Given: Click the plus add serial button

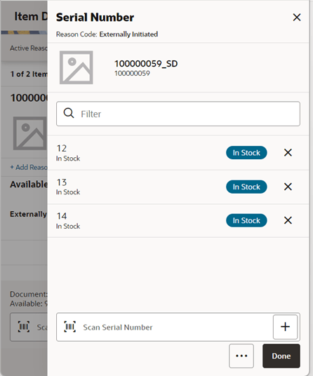Looking at the screenshot, I should (x=285, y=327).
